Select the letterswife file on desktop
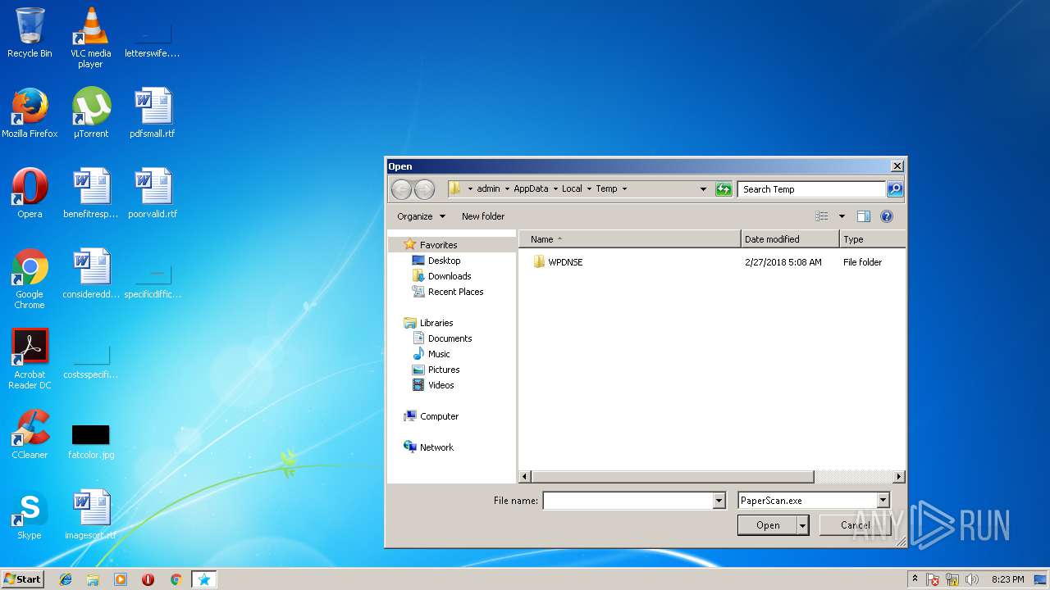Screen dimensions: 1050x590 click(x=153, y=41)
